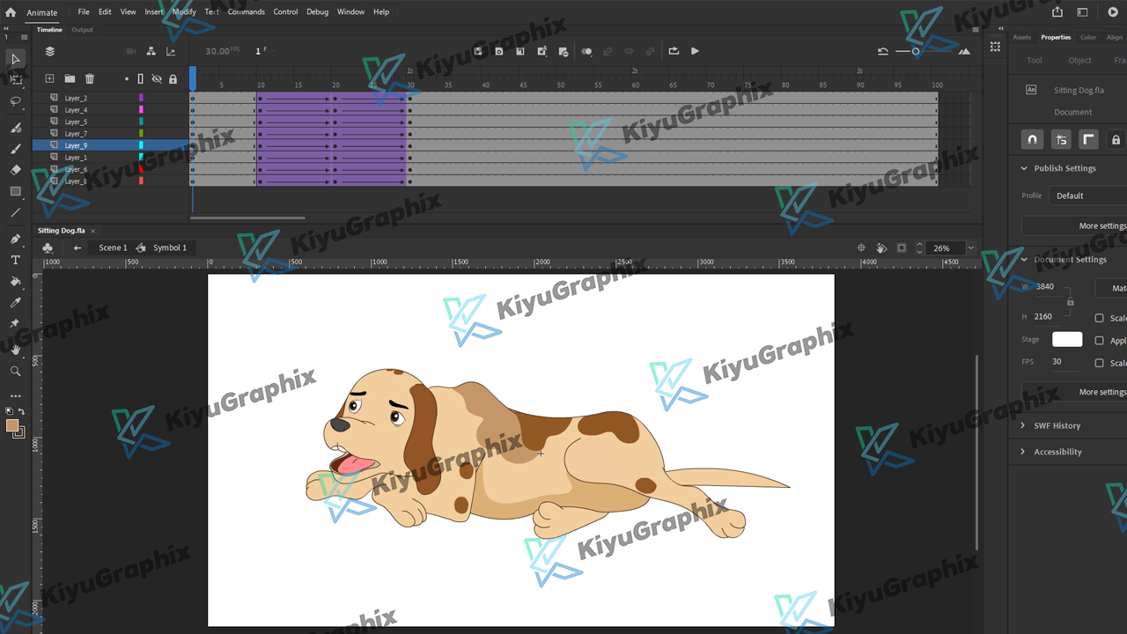Screen dimensions: 1127x634
Task: Click the Test Movie play icon
Action: 1113,12
